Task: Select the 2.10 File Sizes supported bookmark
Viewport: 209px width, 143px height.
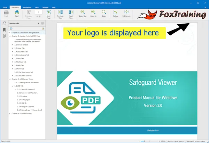Action: click(24, 72)
